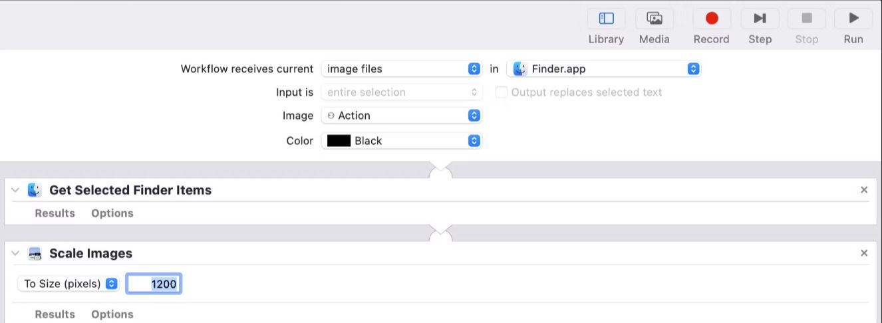882x323 pixels.
Task: Collapse the Scale Images action
Action: (x=15, y=254)
